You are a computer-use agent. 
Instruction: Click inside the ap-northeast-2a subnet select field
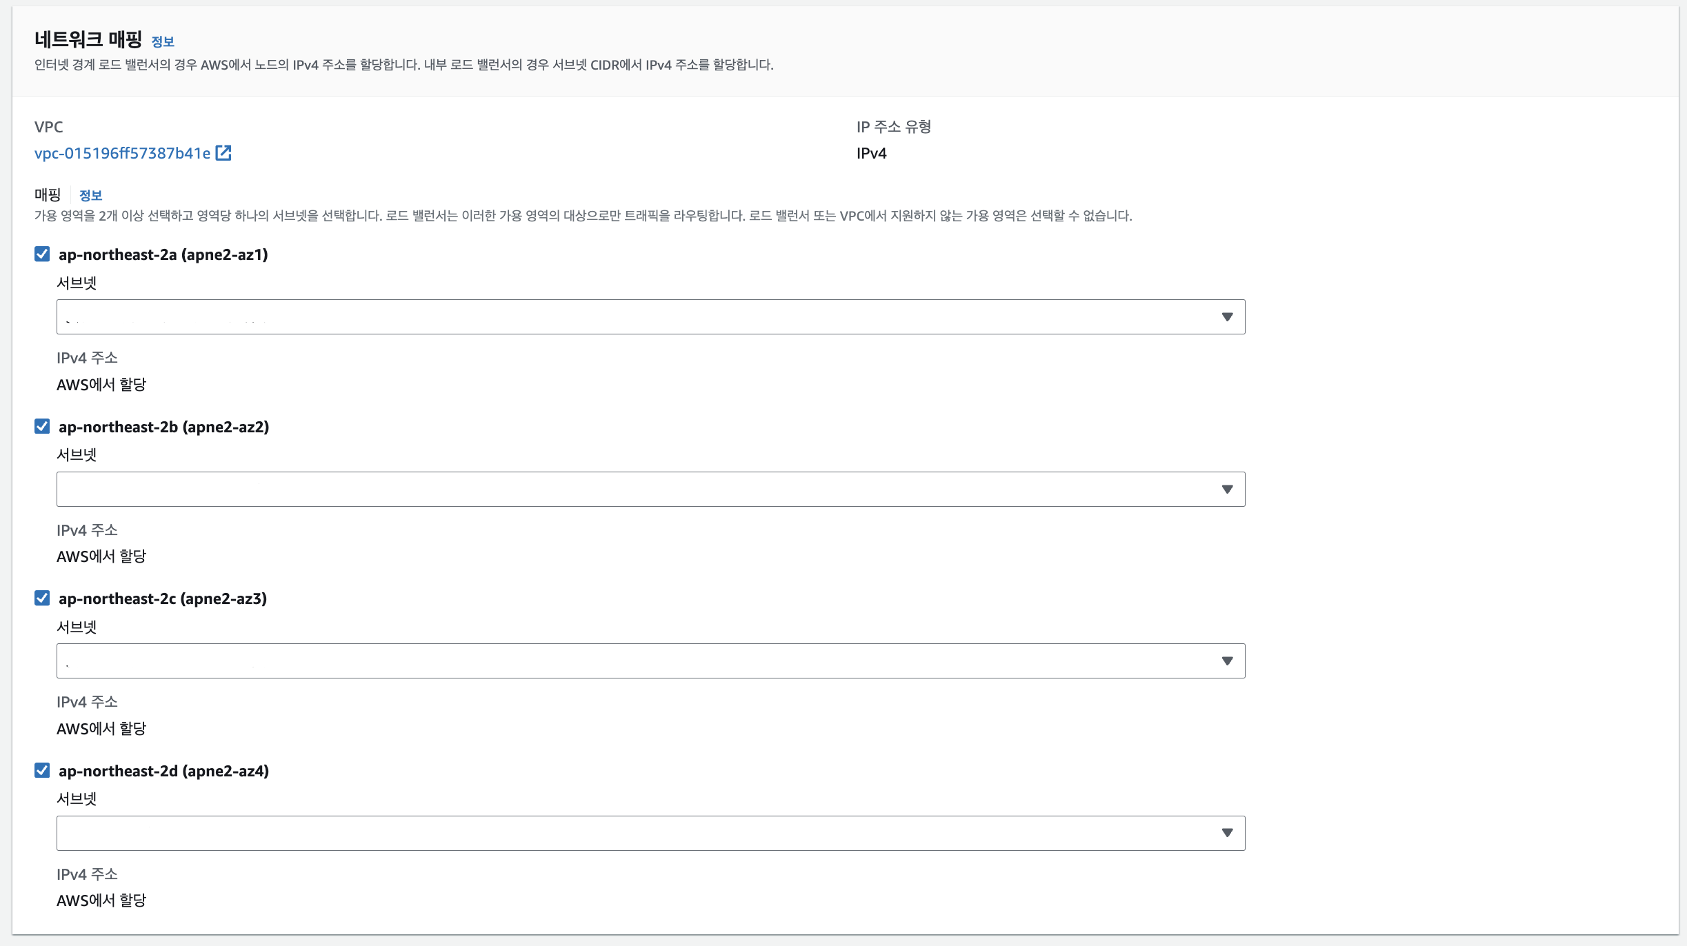[621, 317]
